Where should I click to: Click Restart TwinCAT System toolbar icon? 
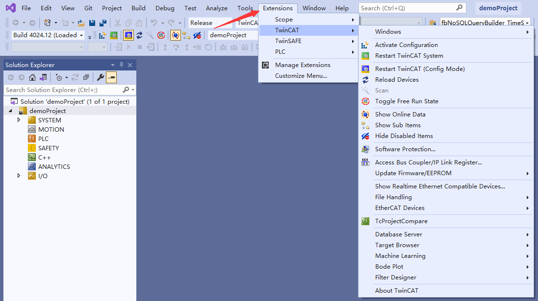coord(113,35)
